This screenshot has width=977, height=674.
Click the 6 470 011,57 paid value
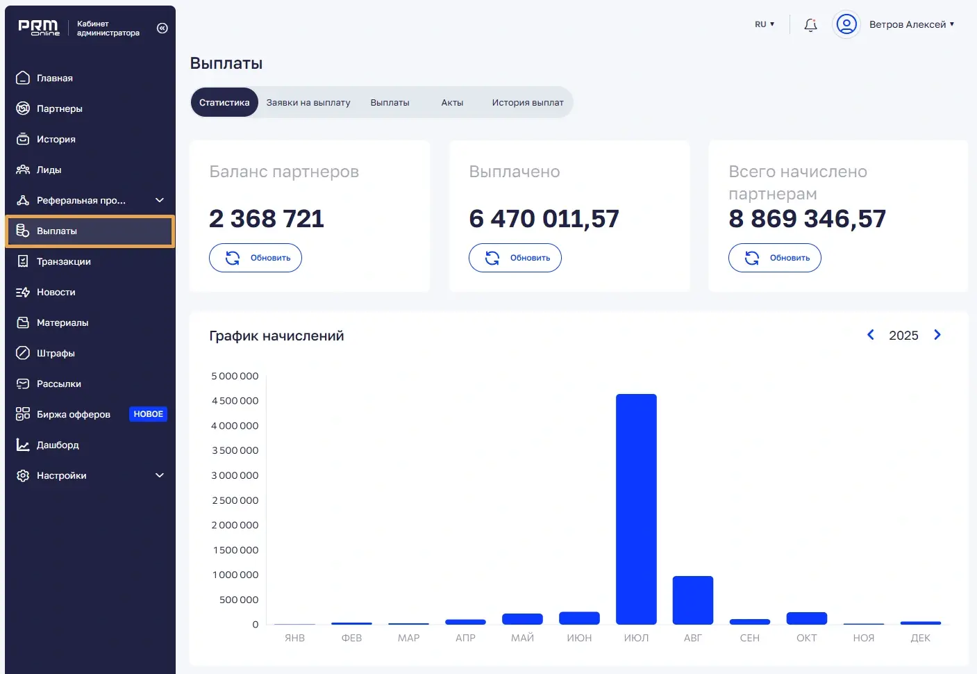click(x=544, y=219)
